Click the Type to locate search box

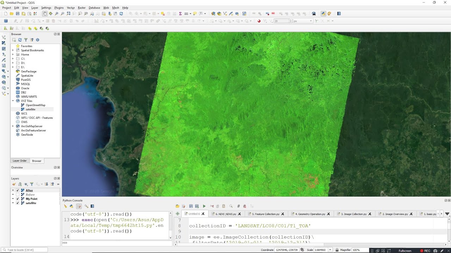25,250
